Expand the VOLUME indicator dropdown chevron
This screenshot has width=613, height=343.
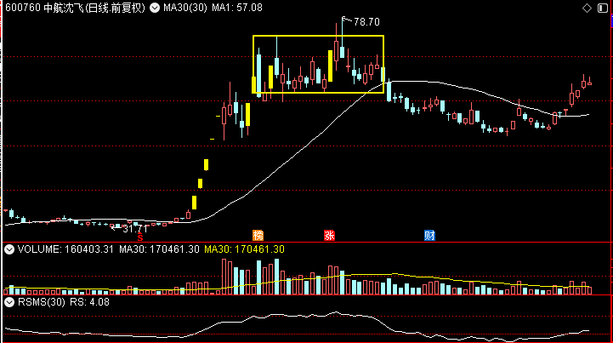click(9, 249)
